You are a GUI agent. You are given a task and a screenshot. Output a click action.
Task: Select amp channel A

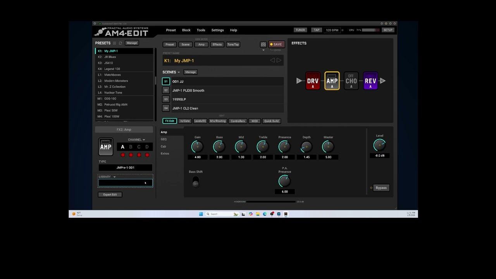click(x=123, y=147)
